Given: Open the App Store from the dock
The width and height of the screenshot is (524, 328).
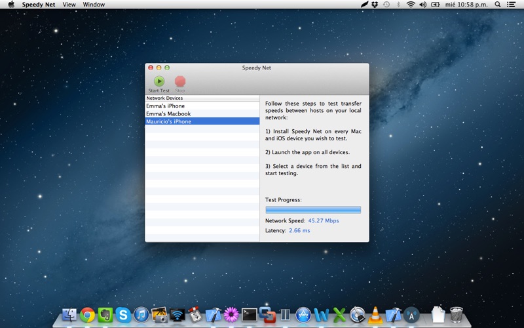Looking at the screenshot, I should (x=303, y=315).
